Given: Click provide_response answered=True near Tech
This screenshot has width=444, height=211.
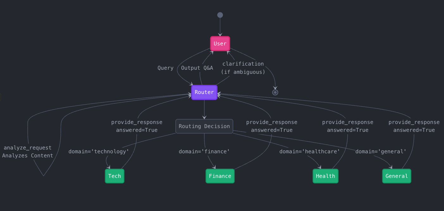Looking at the screenshot, I should pyautogui.click(x=137, y=126).
